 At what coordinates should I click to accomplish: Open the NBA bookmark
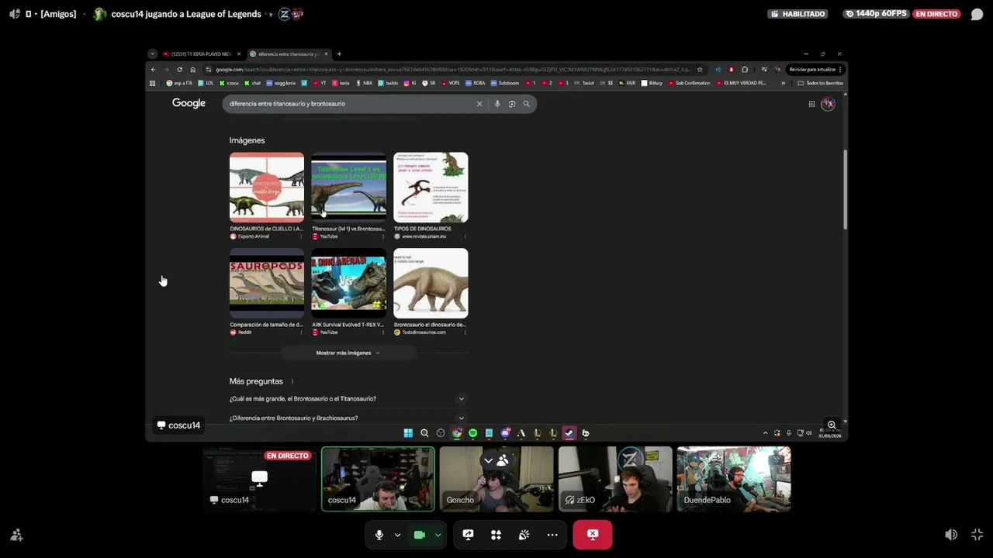pos(365,83)
